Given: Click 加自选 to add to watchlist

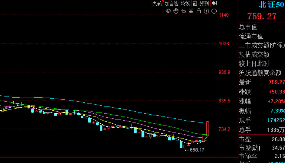Looking at the screenshot, I should click(171, 3).
